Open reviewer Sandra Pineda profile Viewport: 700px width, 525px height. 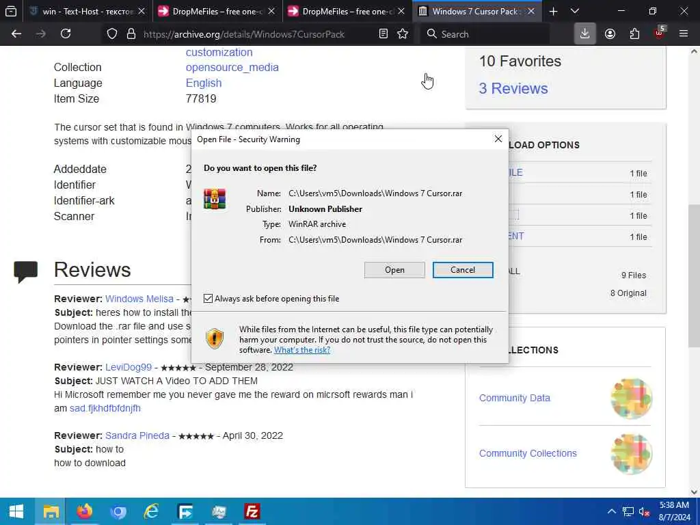pos(137,435)
